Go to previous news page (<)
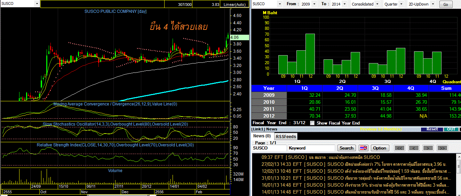The width and height of the screenshot is (461, 196). click(x=414, y=148)
